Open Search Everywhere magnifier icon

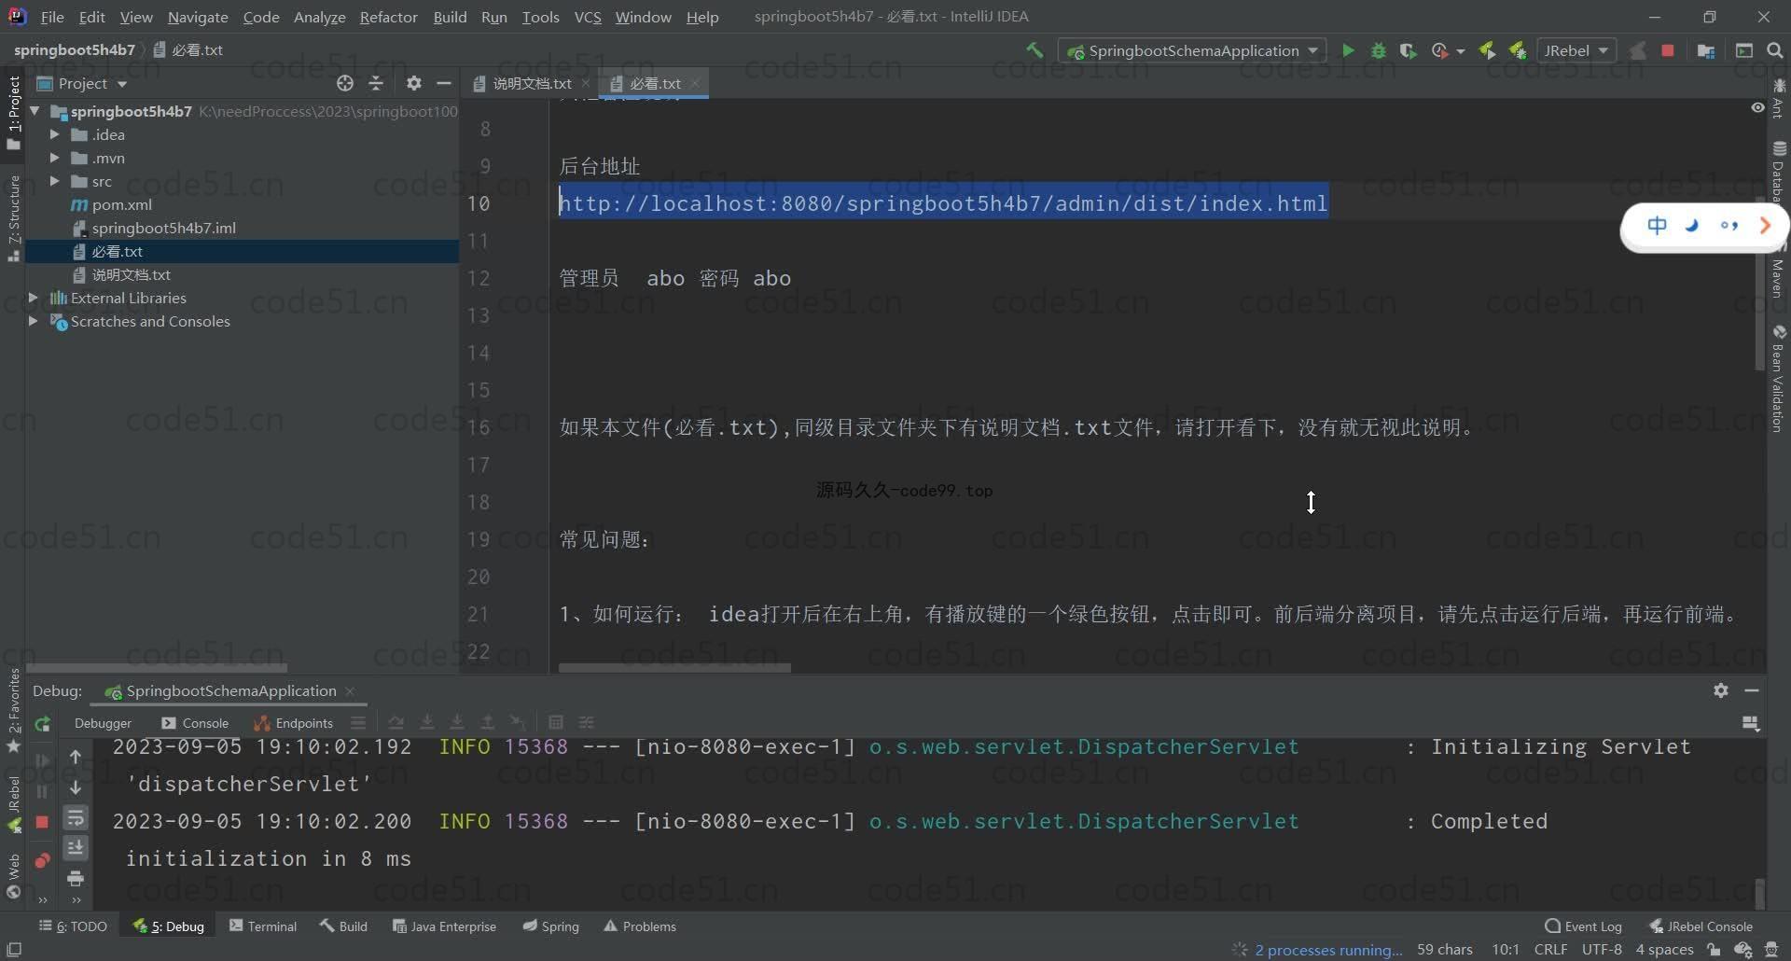(x=1775, y=50)
